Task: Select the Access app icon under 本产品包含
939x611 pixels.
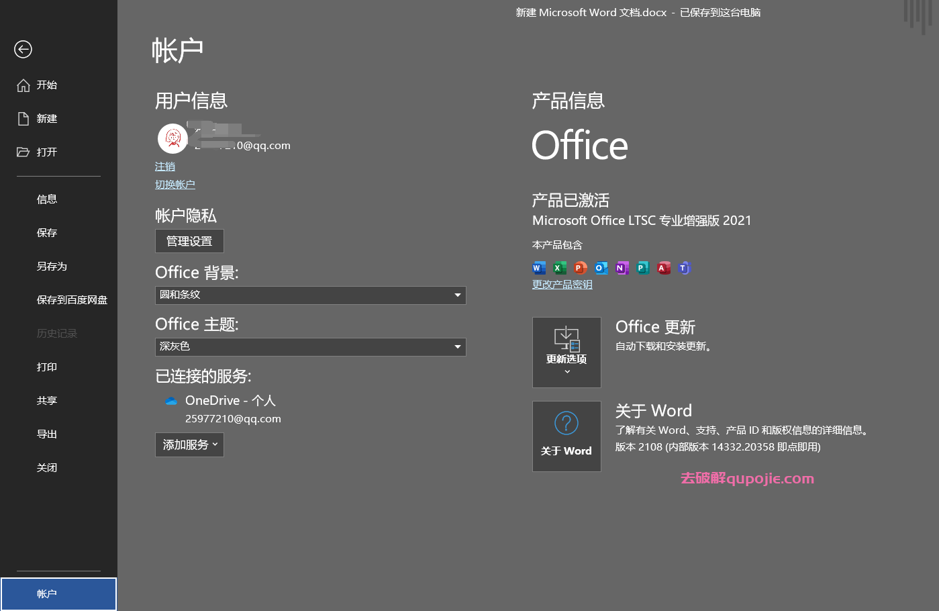Action: pos(664,268)
